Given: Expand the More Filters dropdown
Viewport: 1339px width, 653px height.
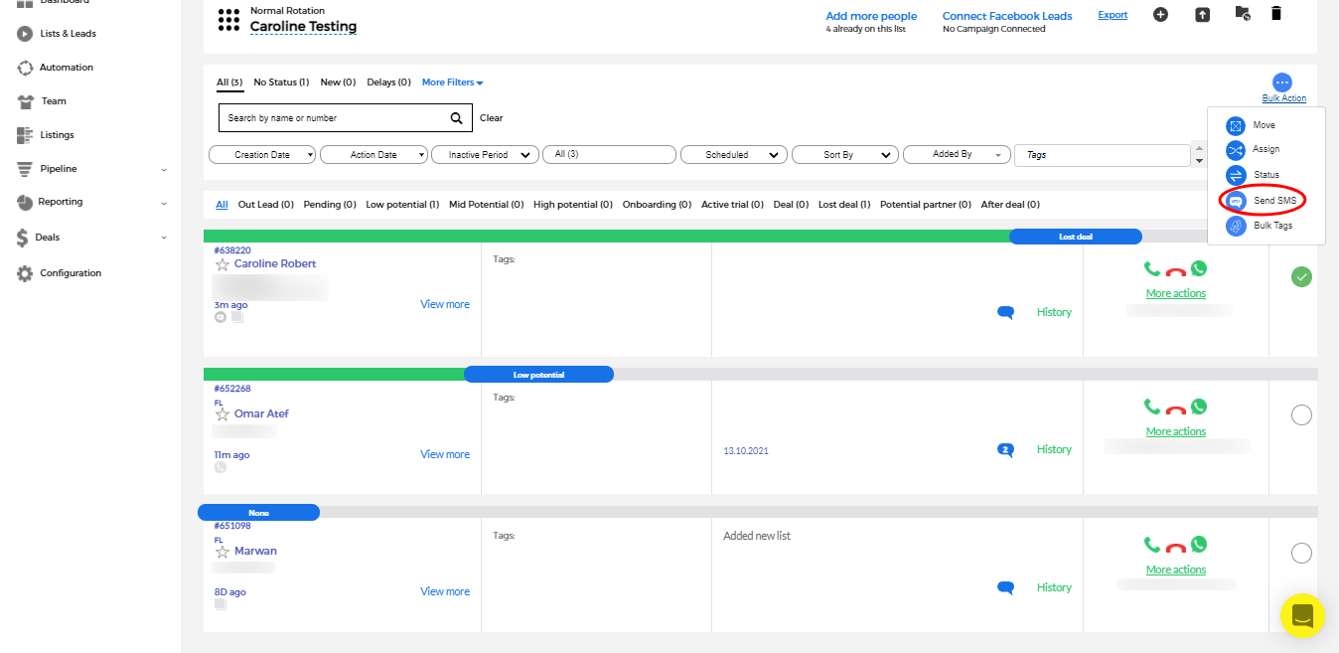Looking at the screenshot, I should click(x=452, y=82).
